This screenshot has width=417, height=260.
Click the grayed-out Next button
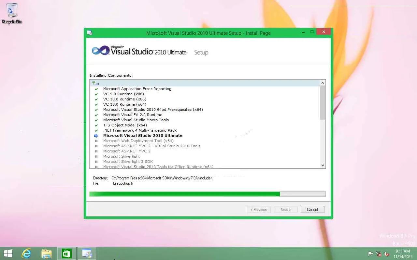(x=286, y=210)
